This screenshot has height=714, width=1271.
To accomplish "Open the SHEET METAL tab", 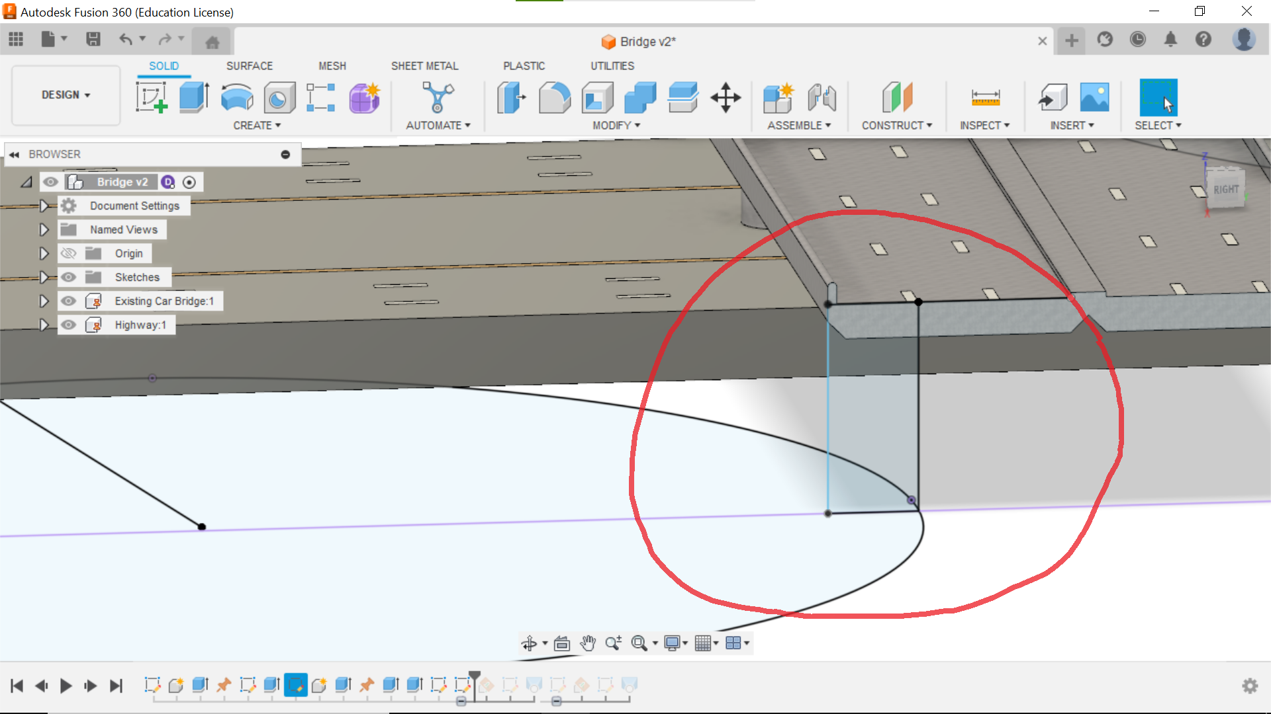I will [x=424, y=66].
